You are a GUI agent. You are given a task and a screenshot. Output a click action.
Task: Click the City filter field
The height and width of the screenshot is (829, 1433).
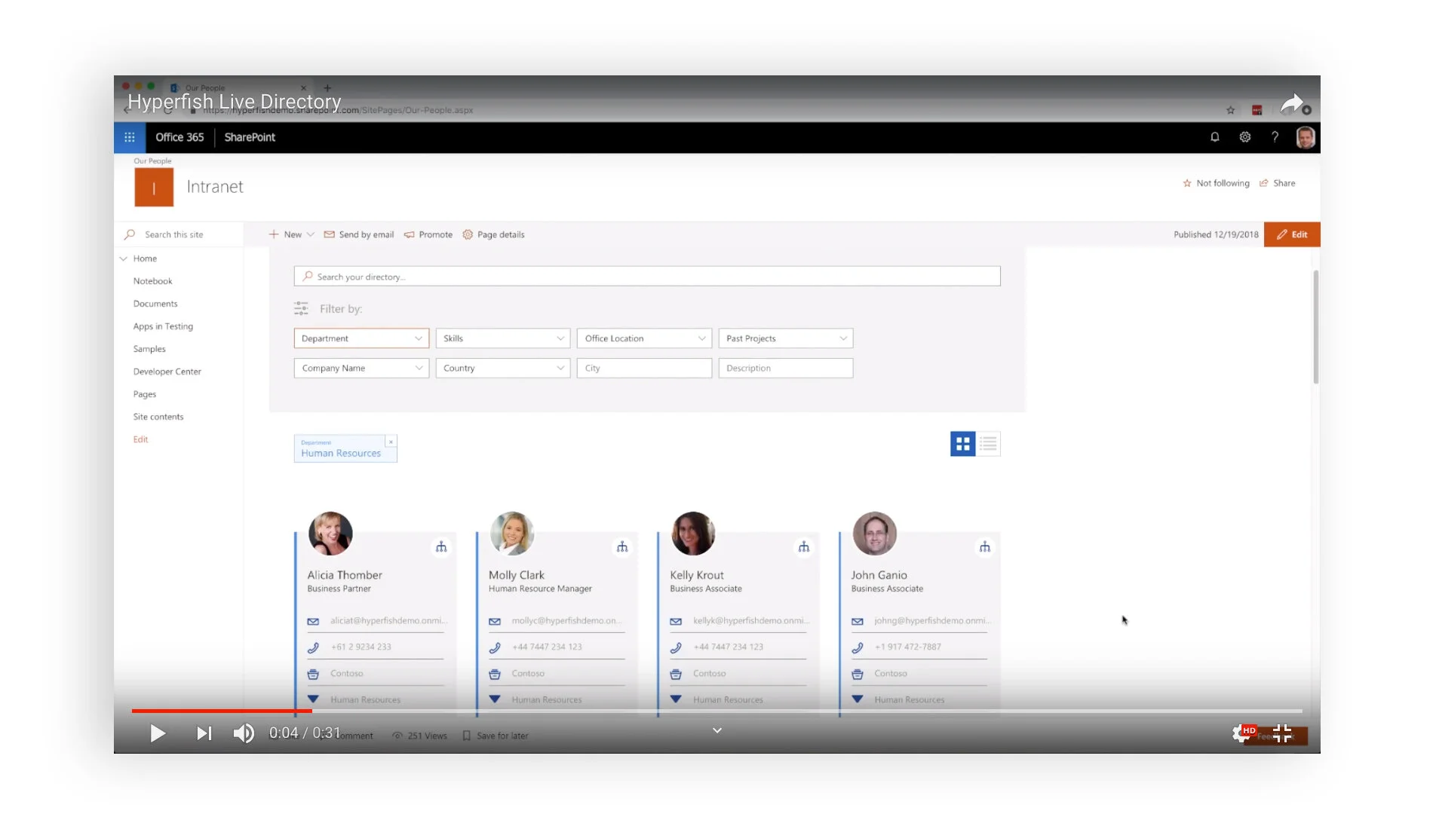click(644, 368)
